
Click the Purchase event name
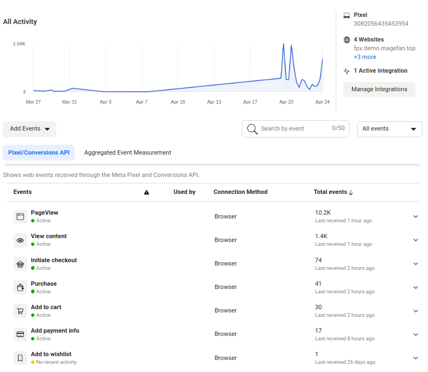pyautogui.click(x=44, y=284)
